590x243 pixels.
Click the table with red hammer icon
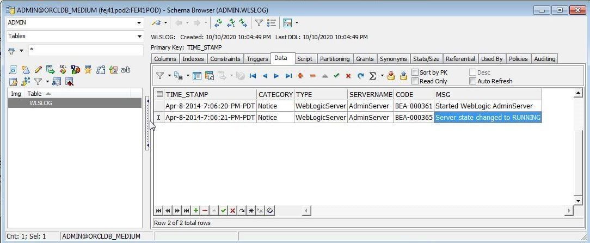[x=69, y=82]
